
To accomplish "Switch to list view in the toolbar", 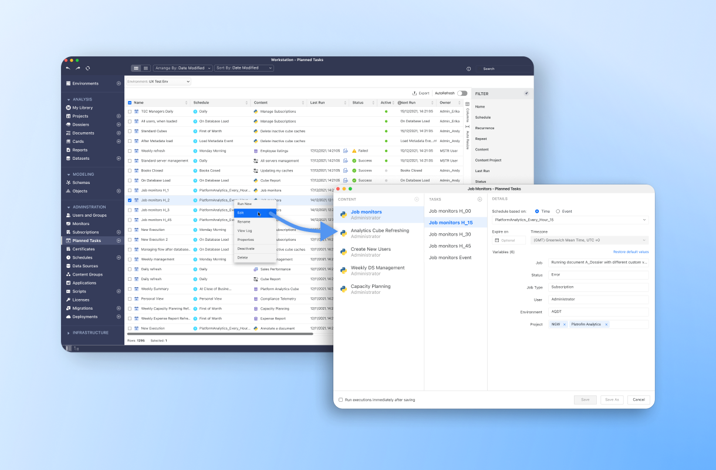I will pos(146,68).
